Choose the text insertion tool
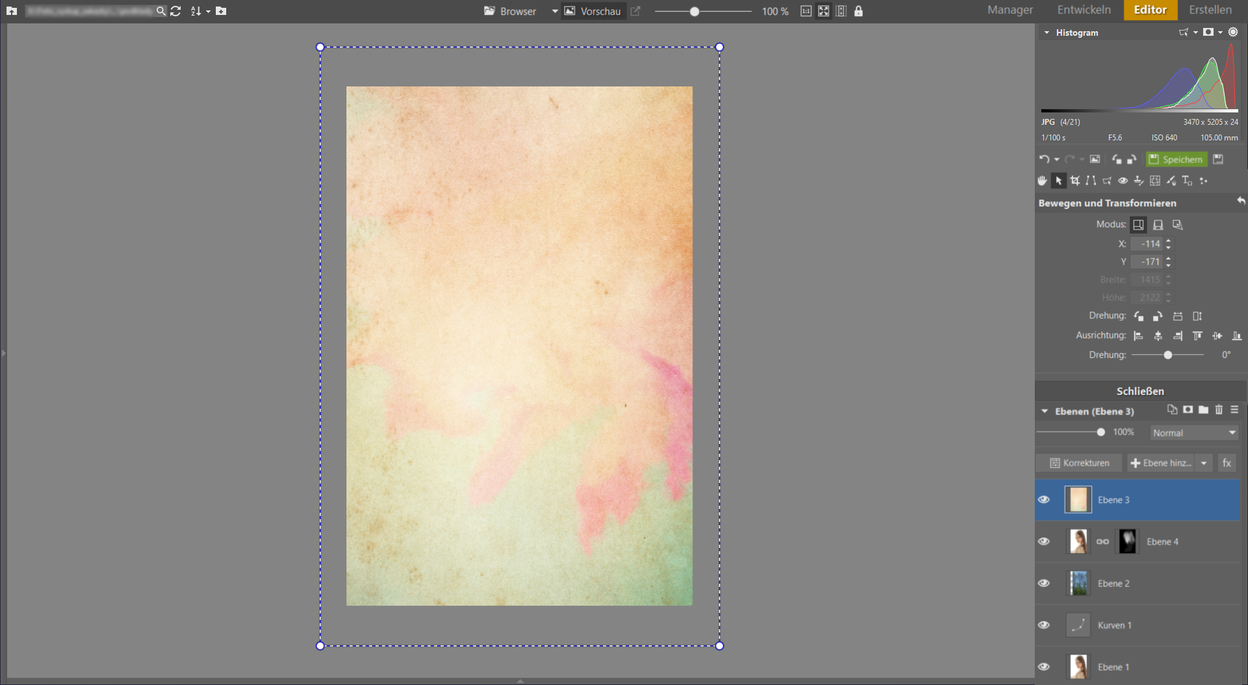Viewport: 1248px width, 685px height. click(1187, 181)
